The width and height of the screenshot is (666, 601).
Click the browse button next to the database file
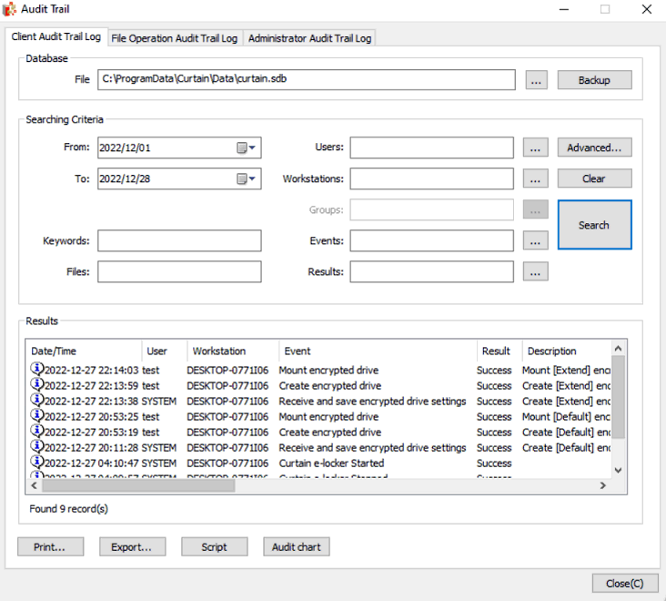[x=536, y=80]
